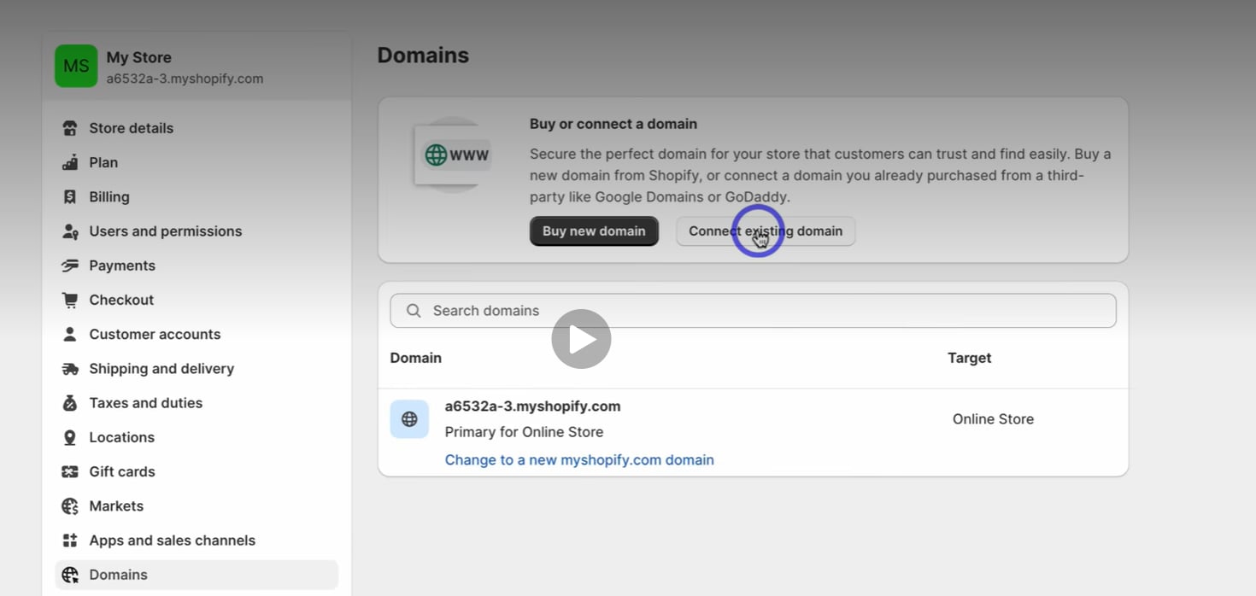The height and width of the screenshot is (596, 1256).
Task: Play the video with the center play button
Action: click(581, 339)
